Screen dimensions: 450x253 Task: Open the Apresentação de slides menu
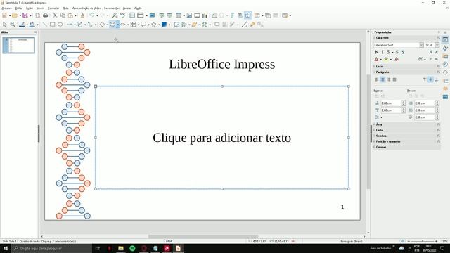coord(86,8)
